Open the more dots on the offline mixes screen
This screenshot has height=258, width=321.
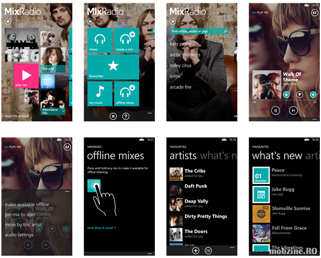(150, 253)
